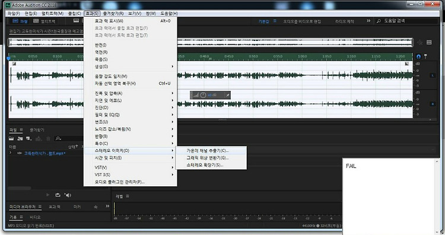Toggle the snapping magnet icon
Viewport: 445px width, 235px height.
click(418, 56)
